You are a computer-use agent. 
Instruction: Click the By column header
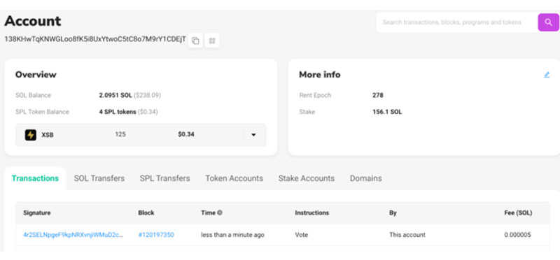(x=393, y=213)
